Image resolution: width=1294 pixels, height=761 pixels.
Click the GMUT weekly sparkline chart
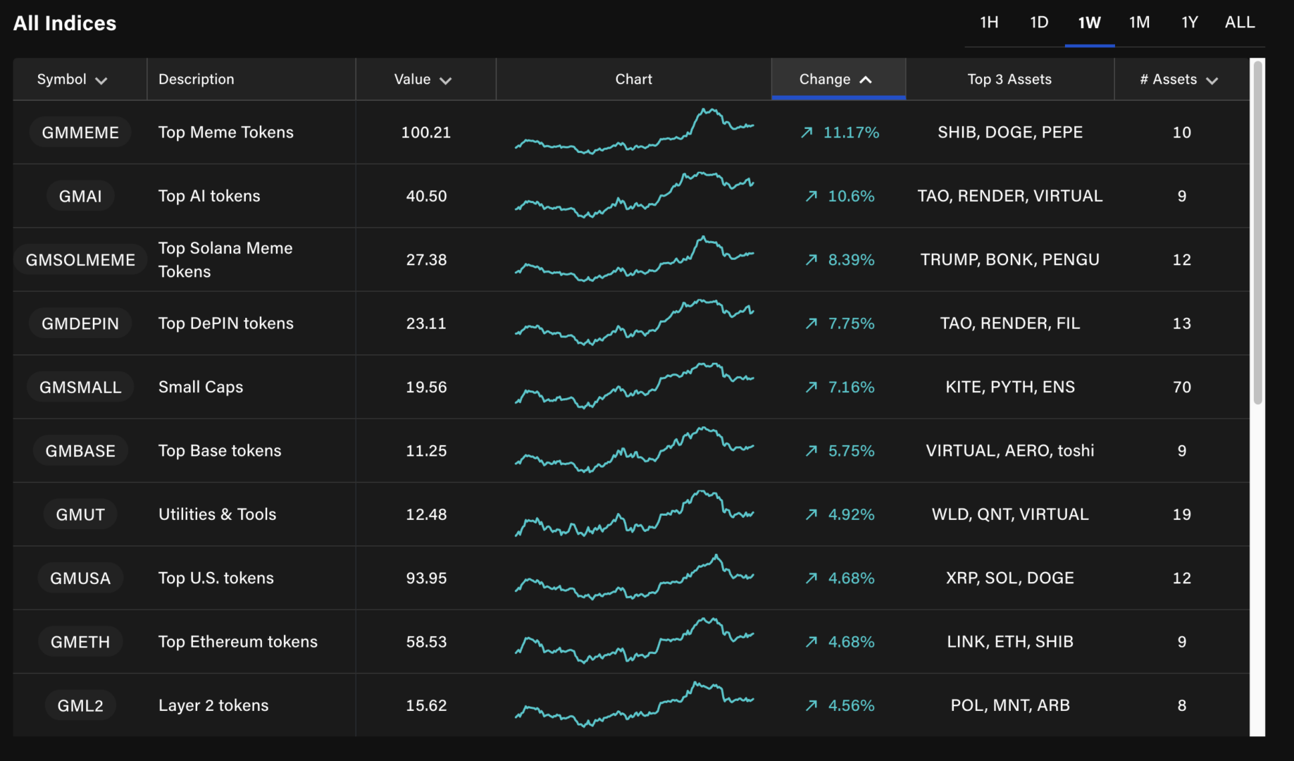coord(633,514)
